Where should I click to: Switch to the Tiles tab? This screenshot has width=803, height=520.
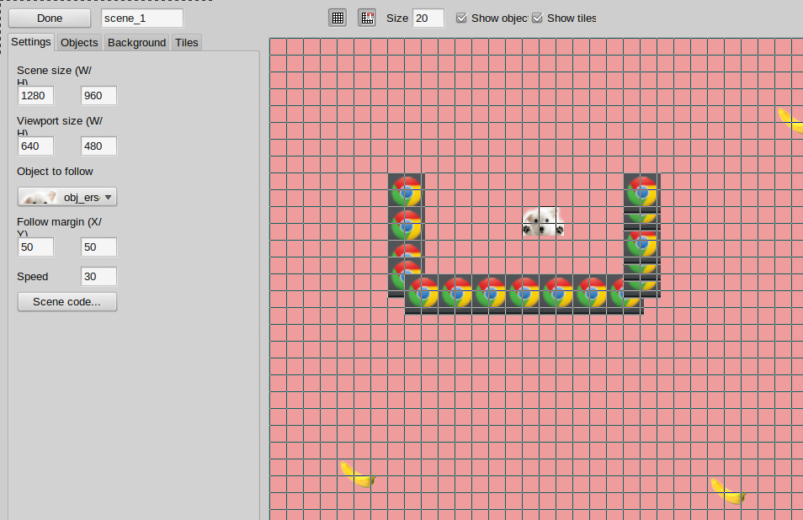pos(186,42)
